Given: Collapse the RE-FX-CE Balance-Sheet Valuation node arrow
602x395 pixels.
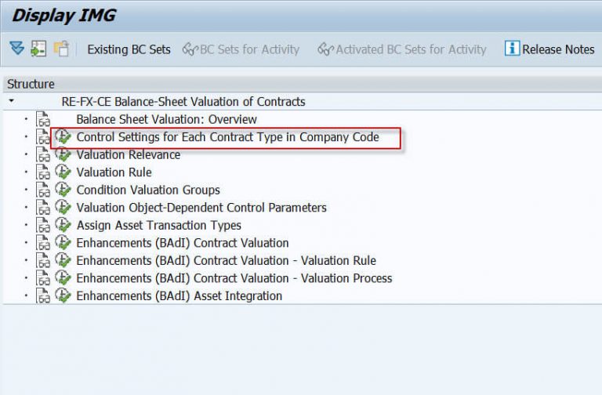Looking at the screenshot, I should pyautogui.click(x=11, y=102).
